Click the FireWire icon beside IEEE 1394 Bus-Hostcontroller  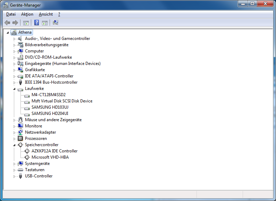pos(20,82)
